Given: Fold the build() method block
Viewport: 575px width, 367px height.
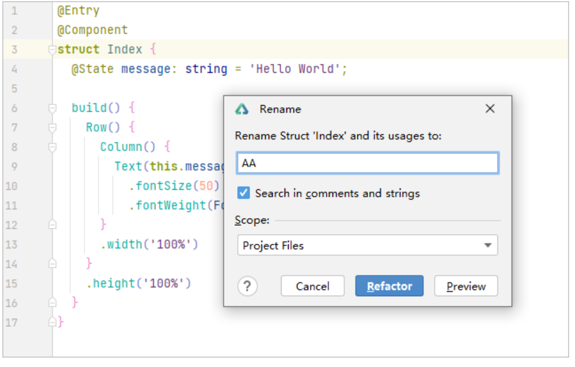Looking at the screenshot, I should [x=53, y=108].
